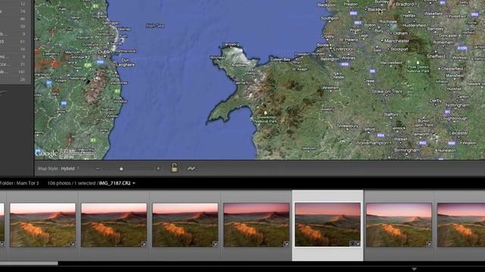Screen dimensions: 485x272
Task: Select thumbnail immediately right of highlighted photo
Action: (x=399, y=224)
